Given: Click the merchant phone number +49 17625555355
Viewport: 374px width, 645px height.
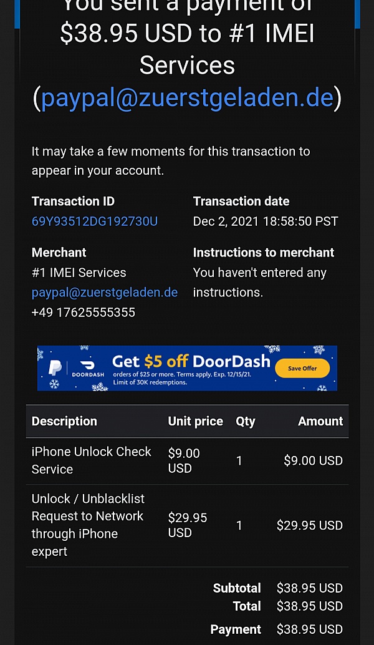Looking at the screenshot, I should tap(84, 312).
